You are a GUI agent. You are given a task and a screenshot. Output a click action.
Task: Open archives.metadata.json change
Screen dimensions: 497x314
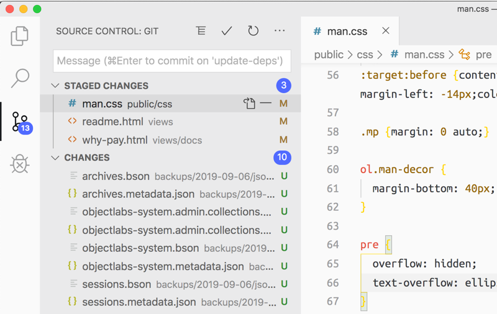(x=170, y=194)
